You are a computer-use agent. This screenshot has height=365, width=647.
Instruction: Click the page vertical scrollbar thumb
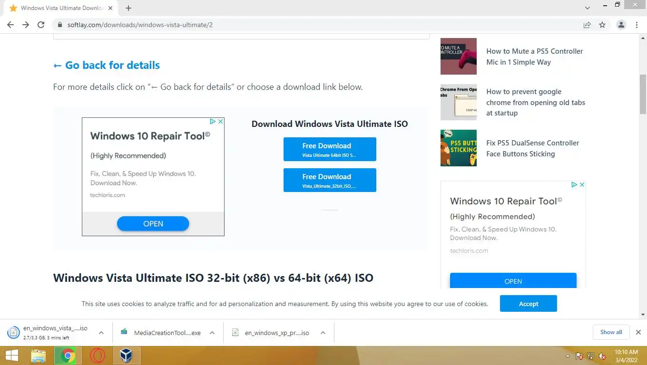[643, 94]
